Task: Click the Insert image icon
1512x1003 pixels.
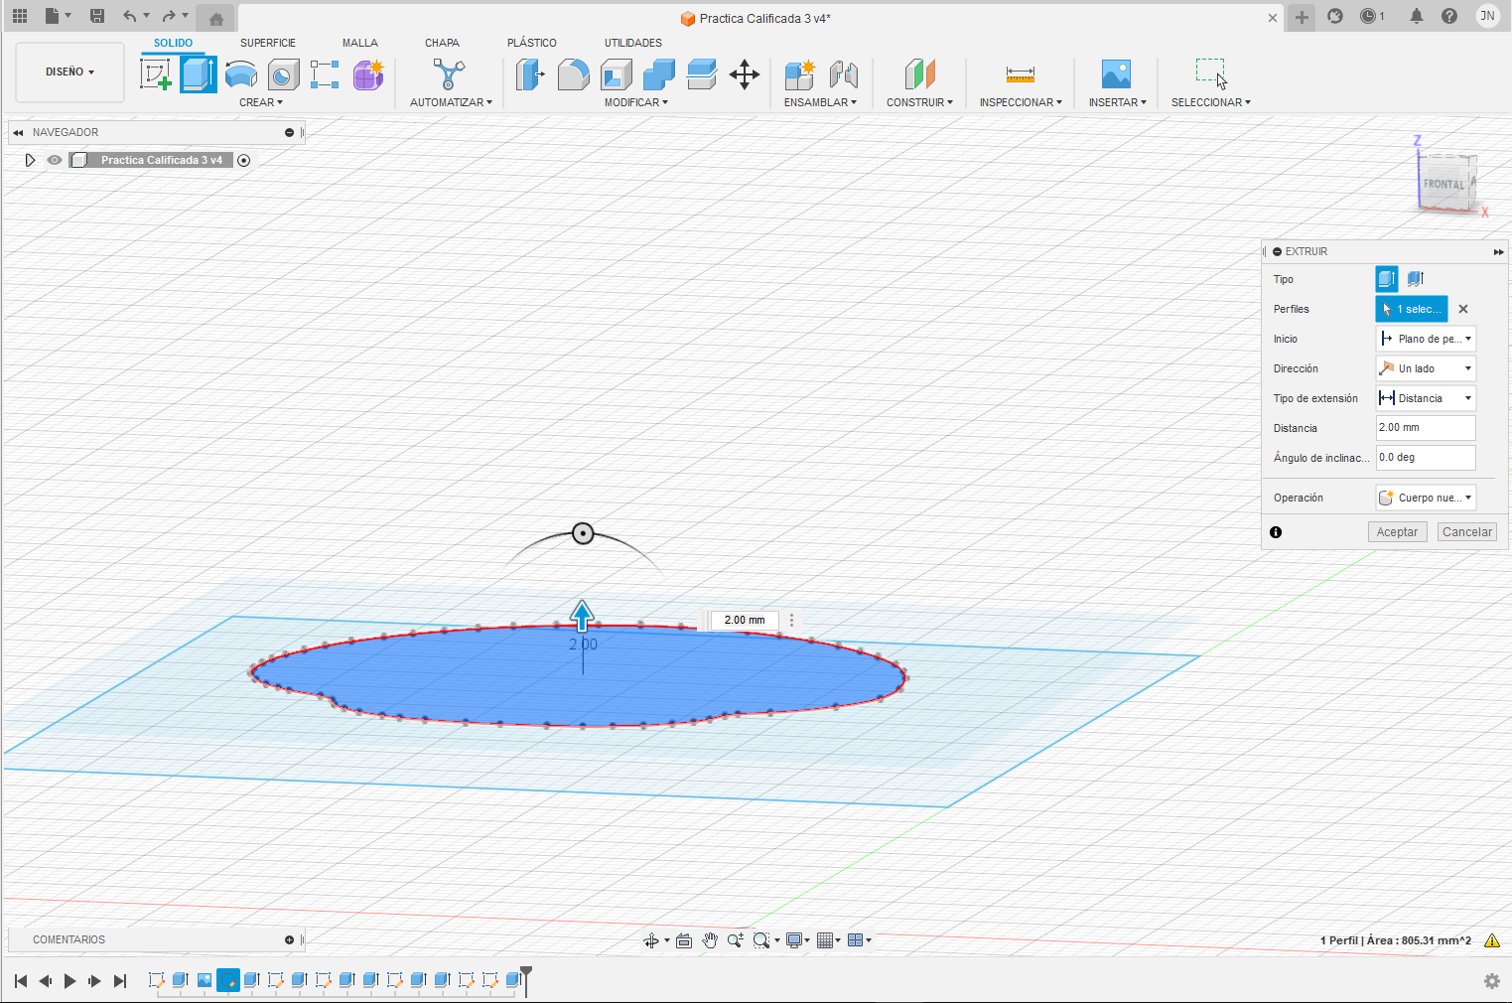Action: pyautogui.click(x=1116, y=74)
